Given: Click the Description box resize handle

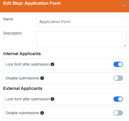Looking at the screenshot, I should (x=125, y=45).
